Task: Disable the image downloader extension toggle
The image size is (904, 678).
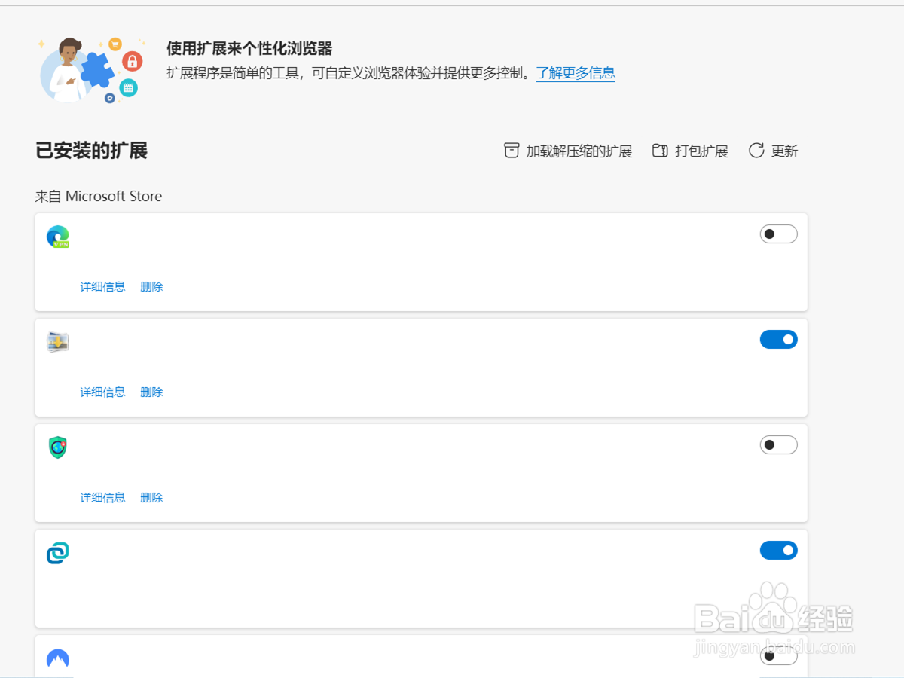Action: pyautogui.click(x=778, y=339)
